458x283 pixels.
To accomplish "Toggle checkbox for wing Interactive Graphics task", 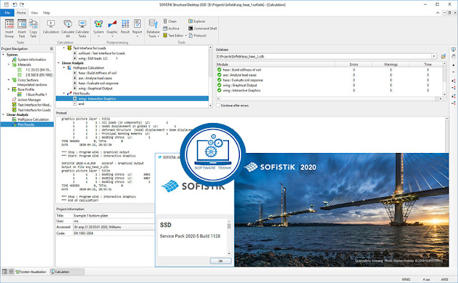I will (x=74, y=99).
